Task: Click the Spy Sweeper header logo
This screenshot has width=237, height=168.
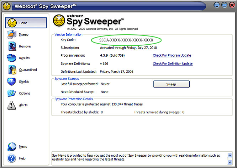Action: coord(88,21)
